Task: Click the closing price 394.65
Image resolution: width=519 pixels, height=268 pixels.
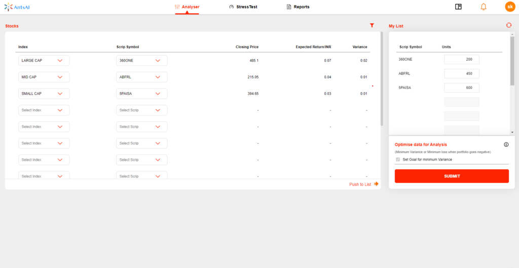Action: pos(253,94)
